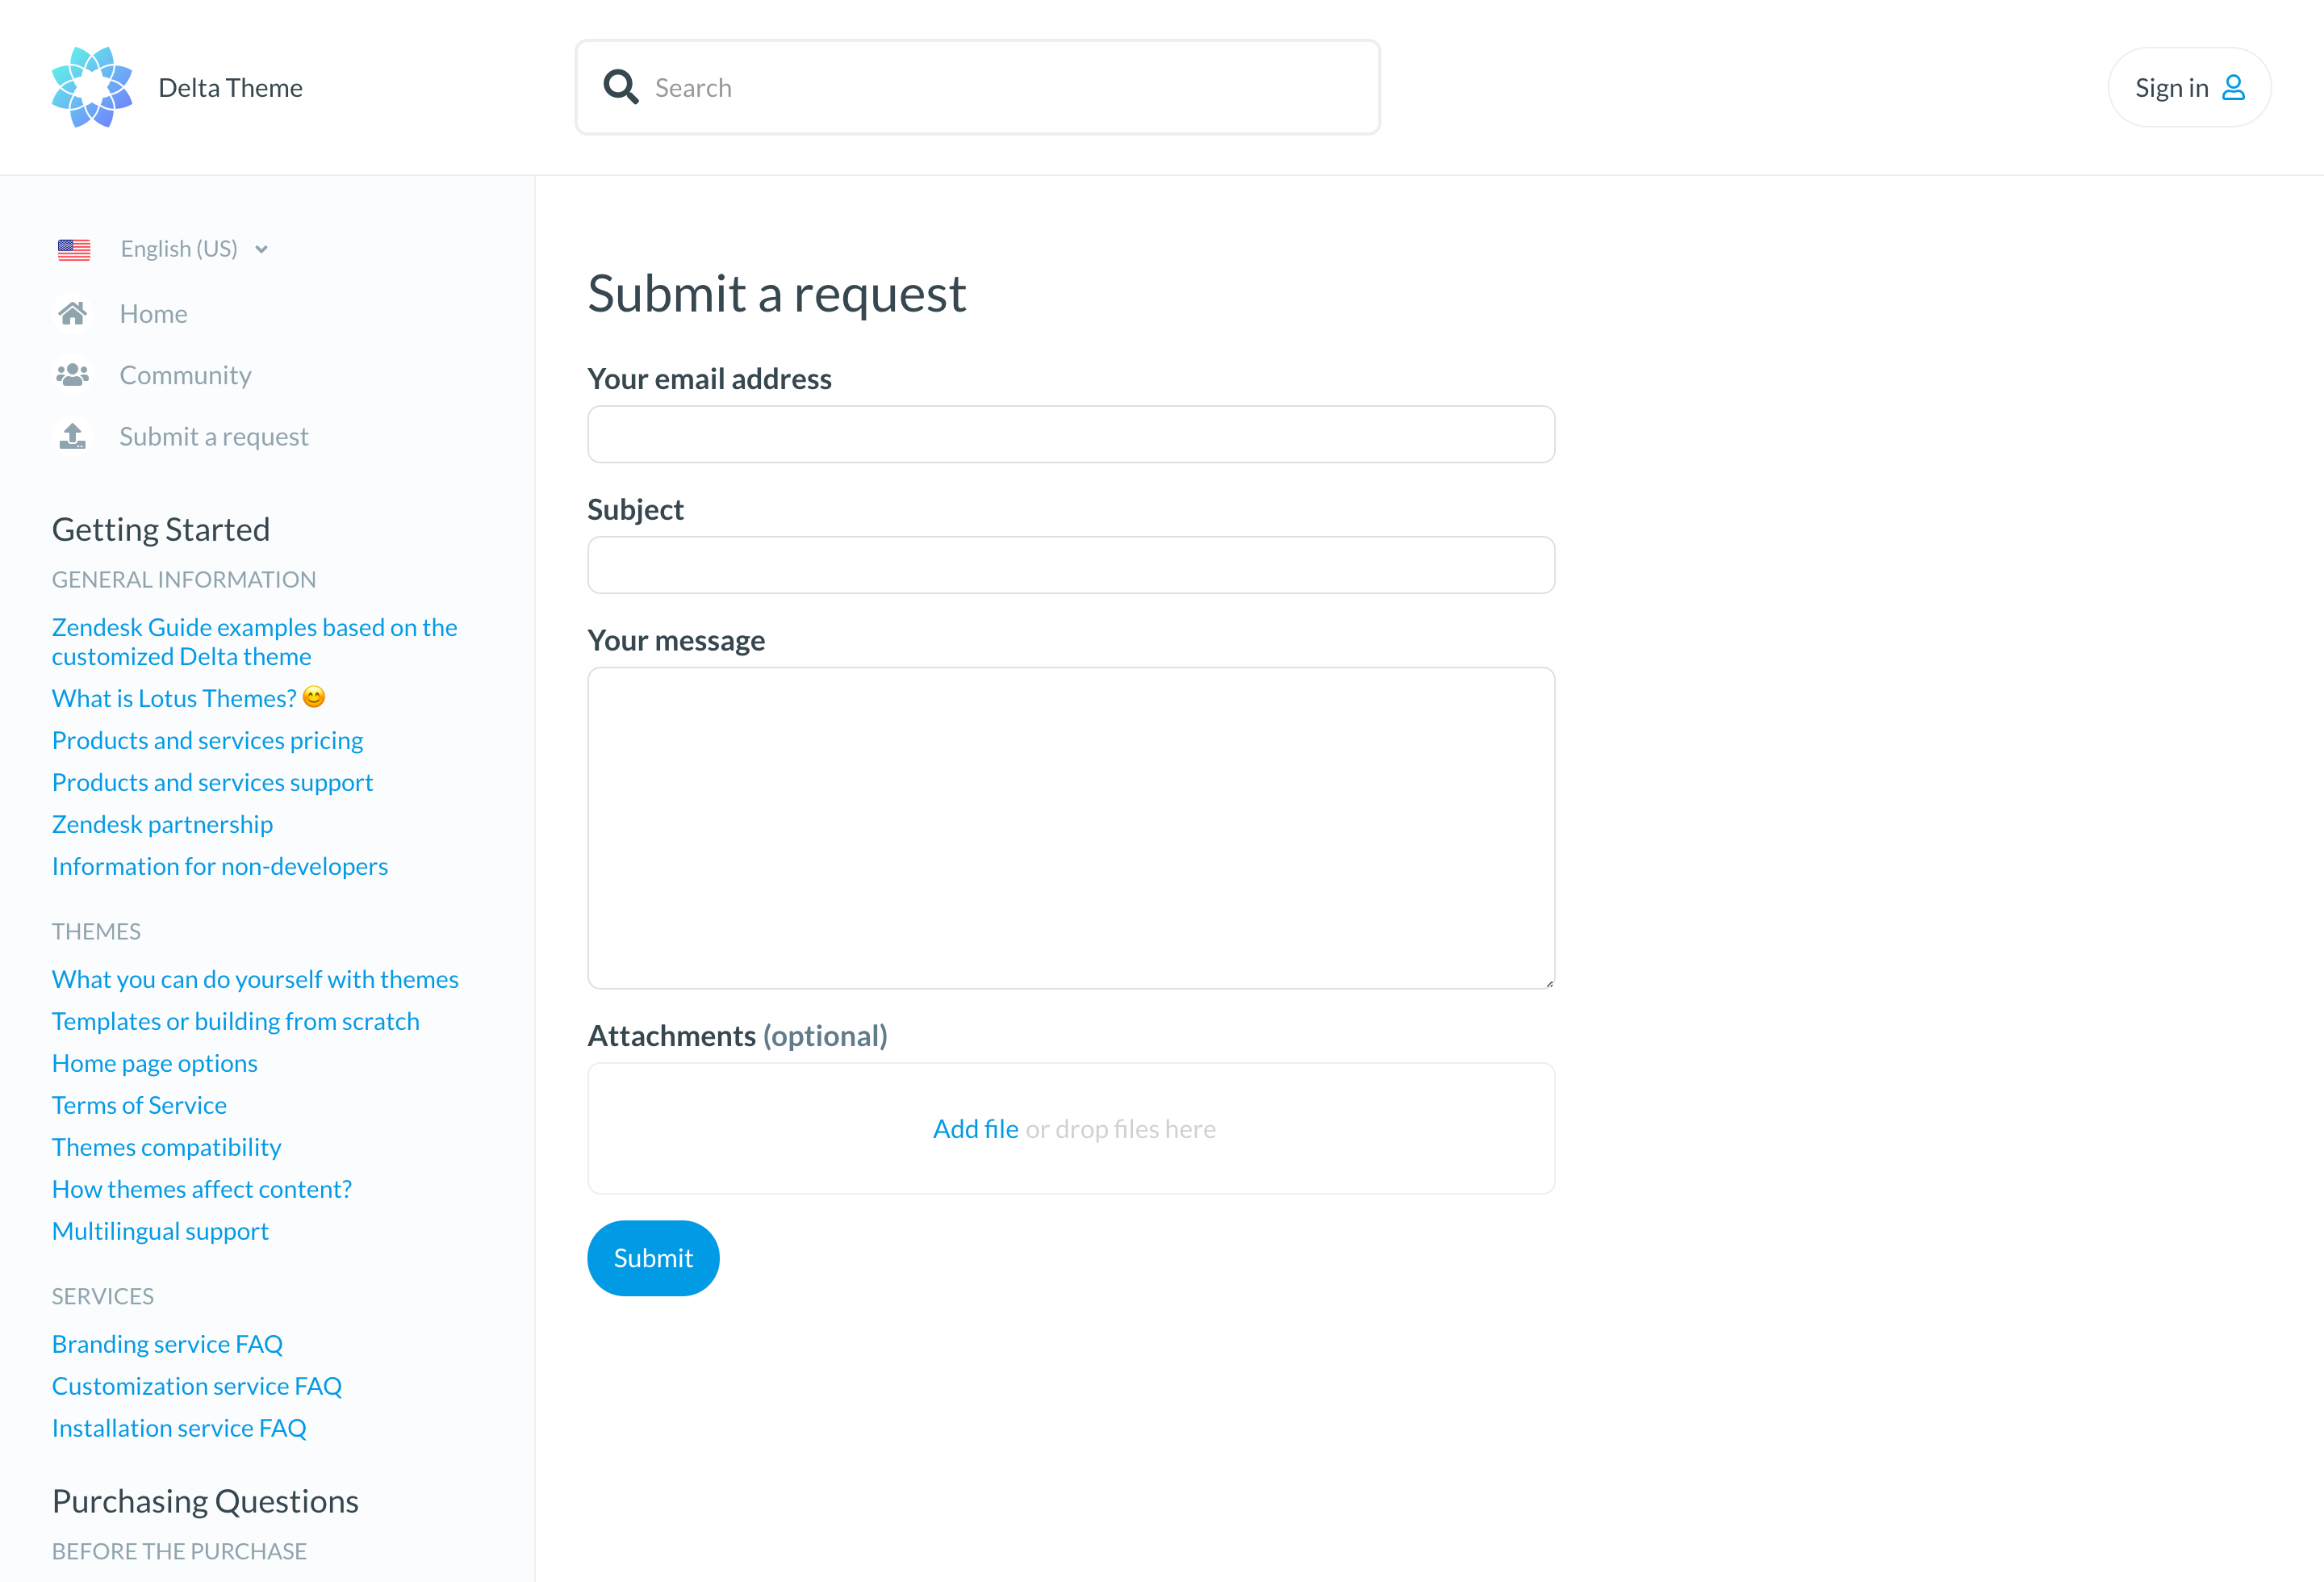
Task: Click the Submit a request upload icon
Action: click(72, 436)
